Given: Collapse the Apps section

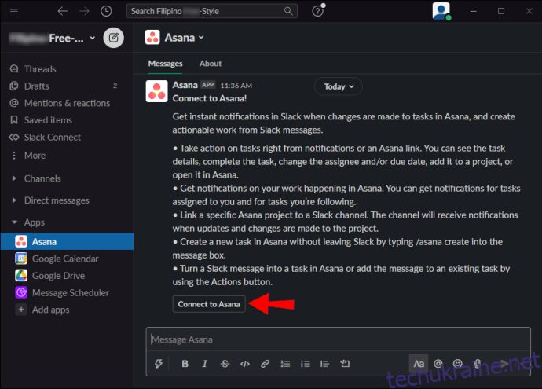Looking at the screenshot, I should click(x=14, y=222).
